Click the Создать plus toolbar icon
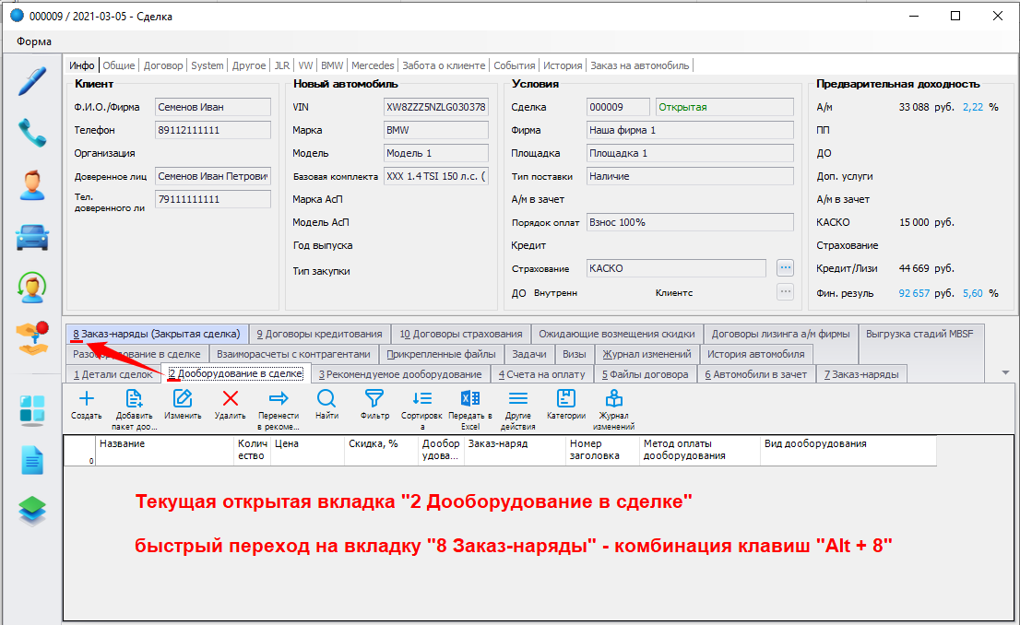The image size is (1020, 625). pyautogui.click(x=87, y=398)
